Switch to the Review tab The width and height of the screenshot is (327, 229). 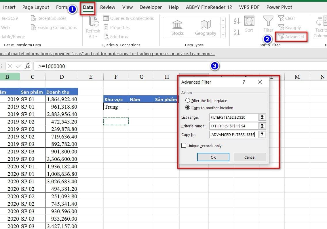pyautogui.click(x=108, y=7)
